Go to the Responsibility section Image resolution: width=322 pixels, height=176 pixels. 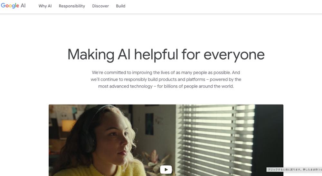[72, 6]
